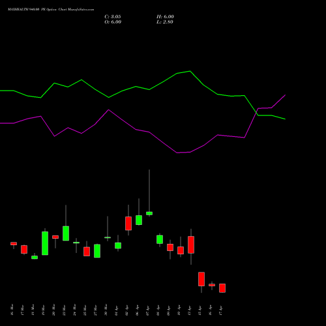Click the green candle with longest upper wick, 07 Apr
Image resolution: width=326 pixels, height=326 pixels.
tap(149, 213)
